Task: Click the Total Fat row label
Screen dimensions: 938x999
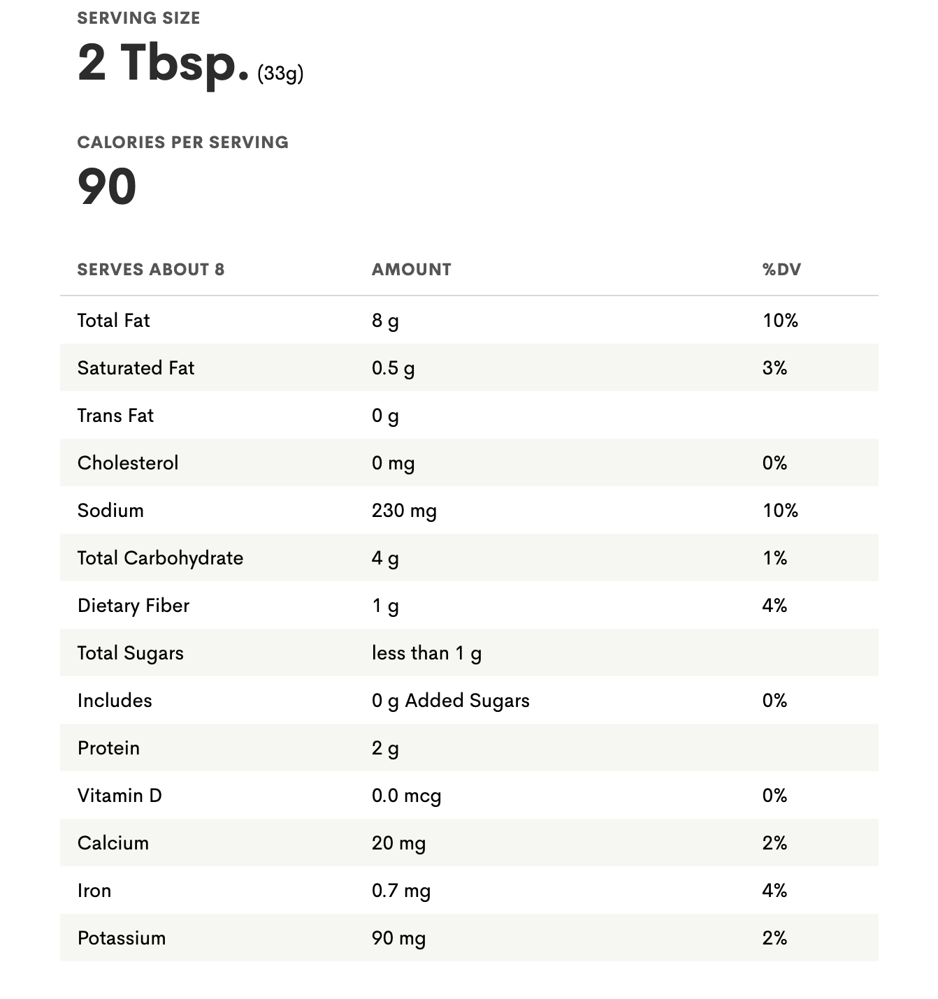Action: click(x=113, y=320)
